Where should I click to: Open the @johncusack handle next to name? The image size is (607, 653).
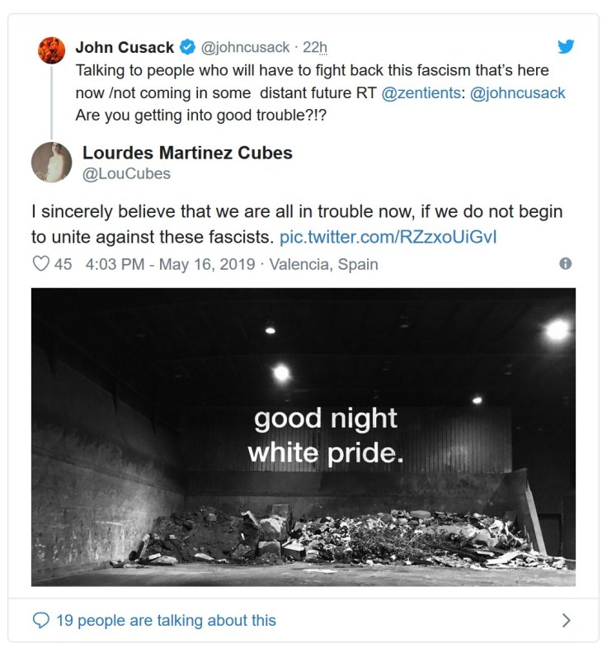247,47
